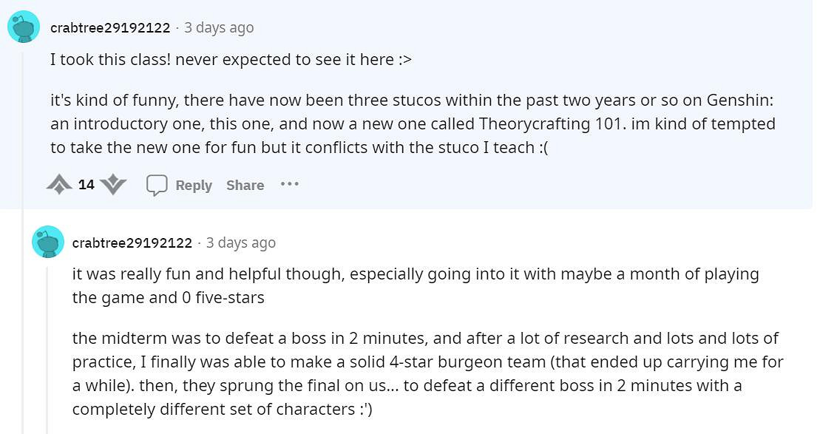Open the top commenter's avatar
This screenshot has width=837, height=434.
tap(24, 27)
